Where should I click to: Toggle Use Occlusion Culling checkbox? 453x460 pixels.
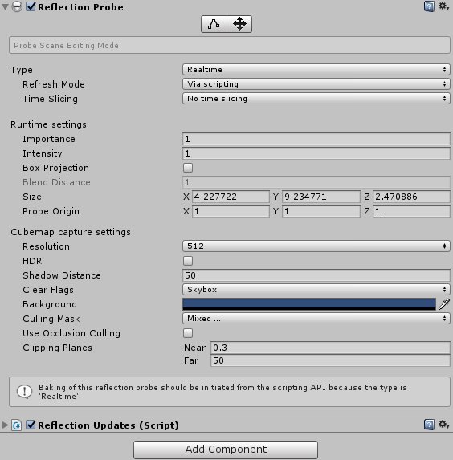188,333
